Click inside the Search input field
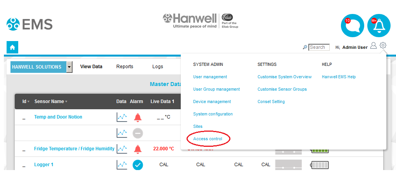The height and width of the screenshot is (172, 396). point(319,47)
